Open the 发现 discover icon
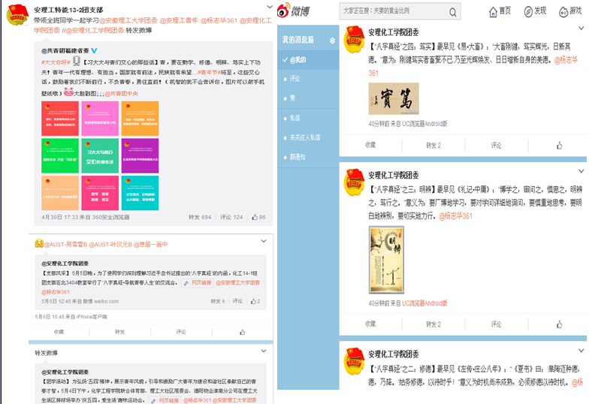The image size is (595, 404). [x=536, y=11]
